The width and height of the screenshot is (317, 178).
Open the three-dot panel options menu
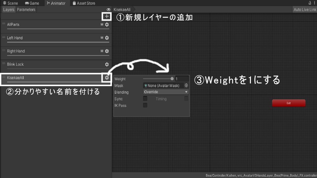coord(315,3)
